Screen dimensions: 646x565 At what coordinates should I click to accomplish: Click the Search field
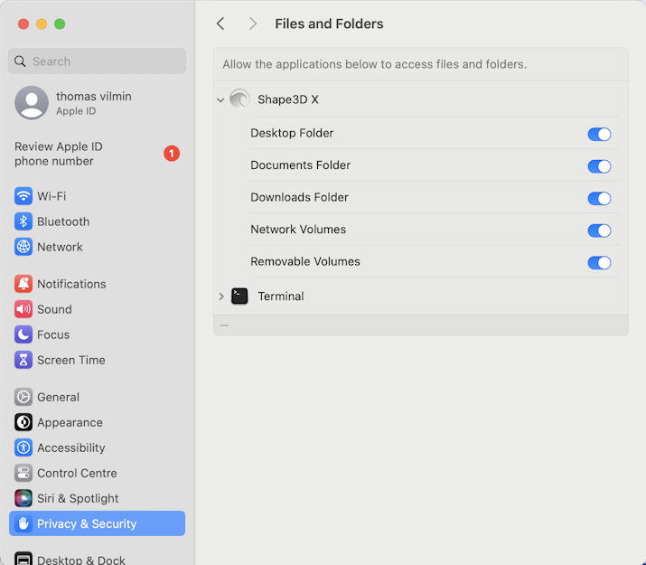tap(98, 61)
